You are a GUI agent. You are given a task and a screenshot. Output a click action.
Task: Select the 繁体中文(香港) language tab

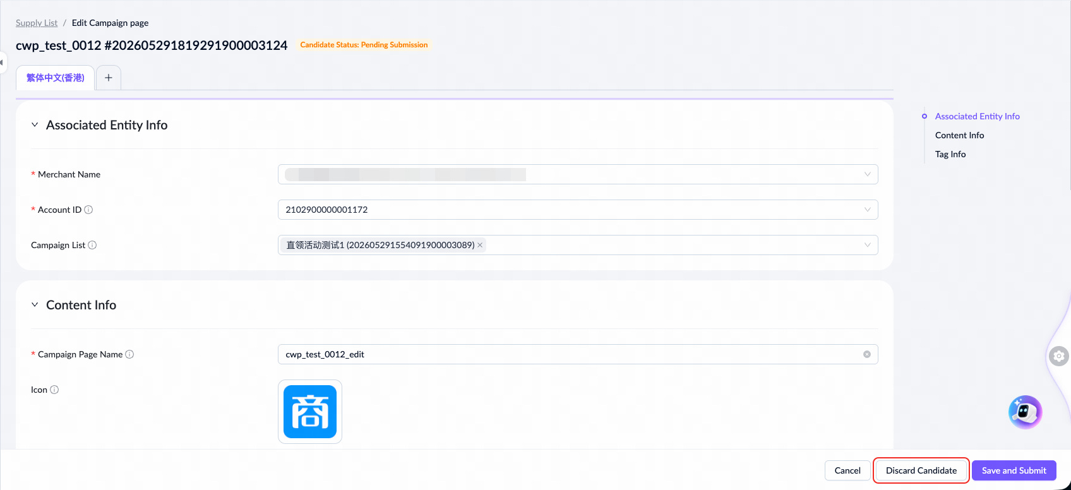[x=56, y=78]
